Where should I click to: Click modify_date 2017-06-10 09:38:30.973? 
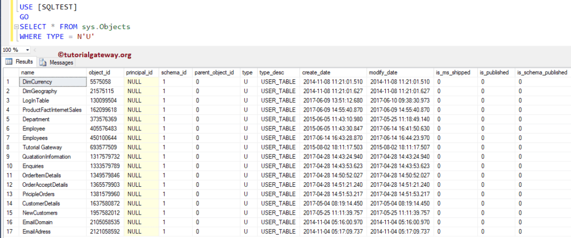pos(400,100)
